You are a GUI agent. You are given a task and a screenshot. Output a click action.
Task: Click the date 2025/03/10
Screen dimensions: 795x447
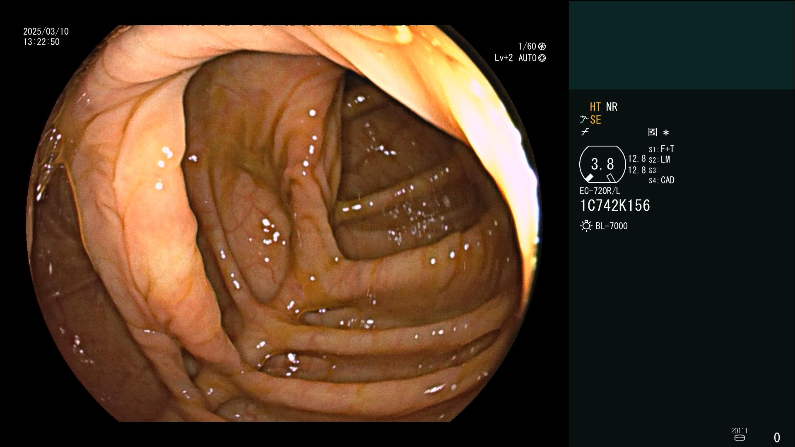point(46,31)
